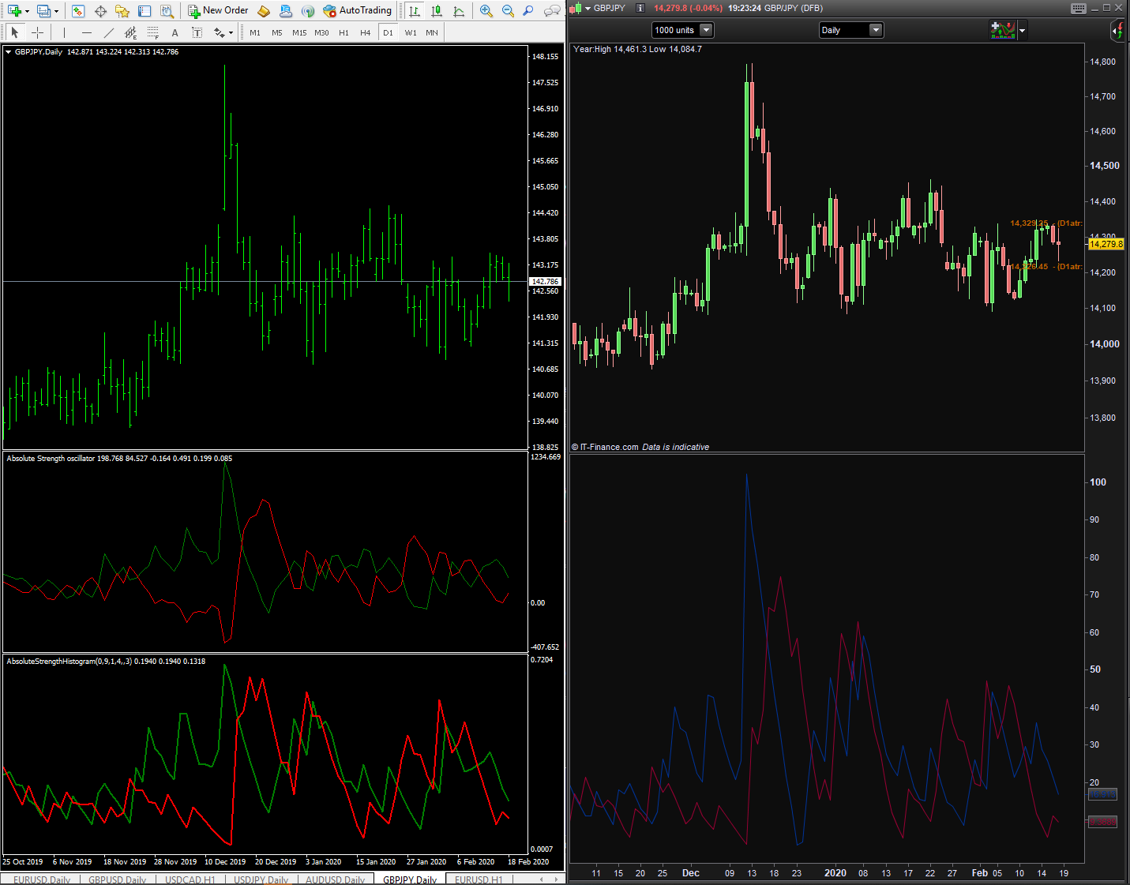Open the GBPJPY instrument info icon
The width and height of the screenshot is (1130, 885).
pos(640,8)
